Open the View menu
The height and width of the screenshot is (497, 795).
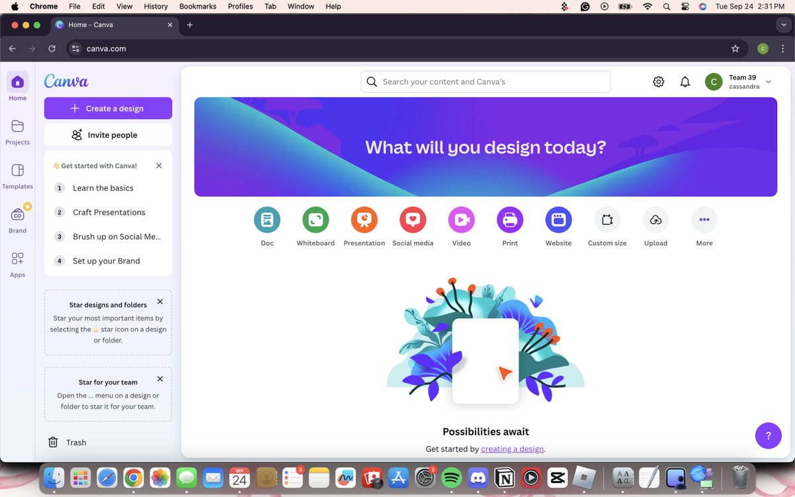pos(125,6)
